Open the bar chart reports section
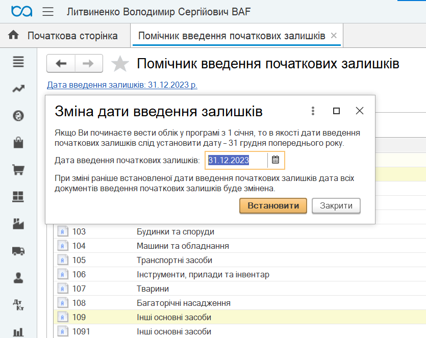 coord(18,332)
